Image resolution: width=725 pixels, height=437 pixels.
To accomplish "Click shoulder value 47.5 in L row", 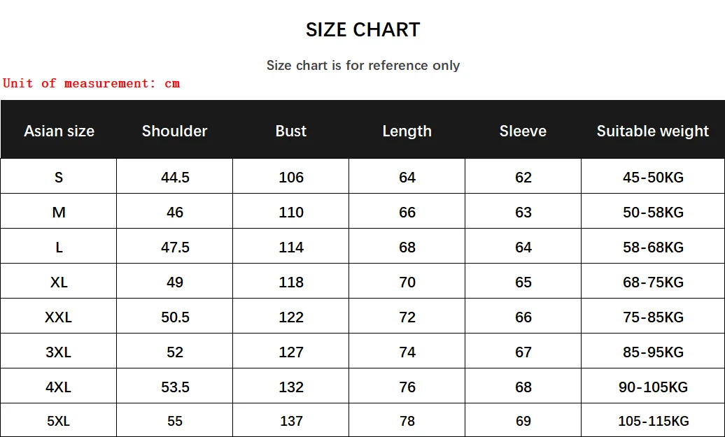I will tap(175, 248).
